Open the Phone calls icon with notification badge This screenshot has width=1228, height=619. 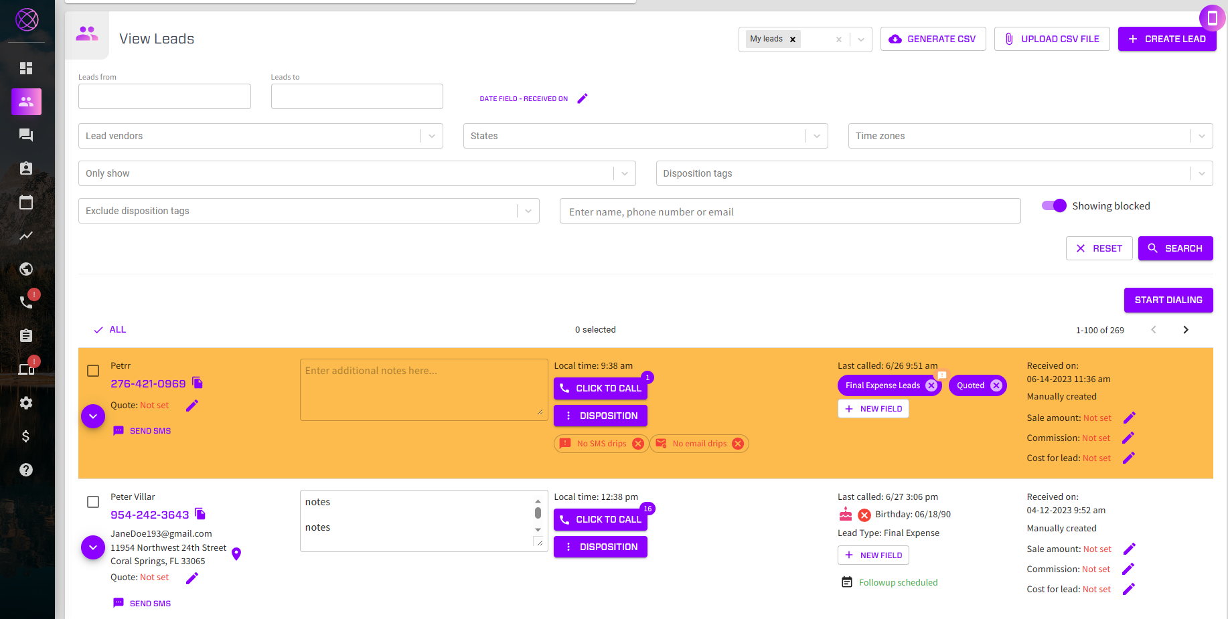coord(26,302)
